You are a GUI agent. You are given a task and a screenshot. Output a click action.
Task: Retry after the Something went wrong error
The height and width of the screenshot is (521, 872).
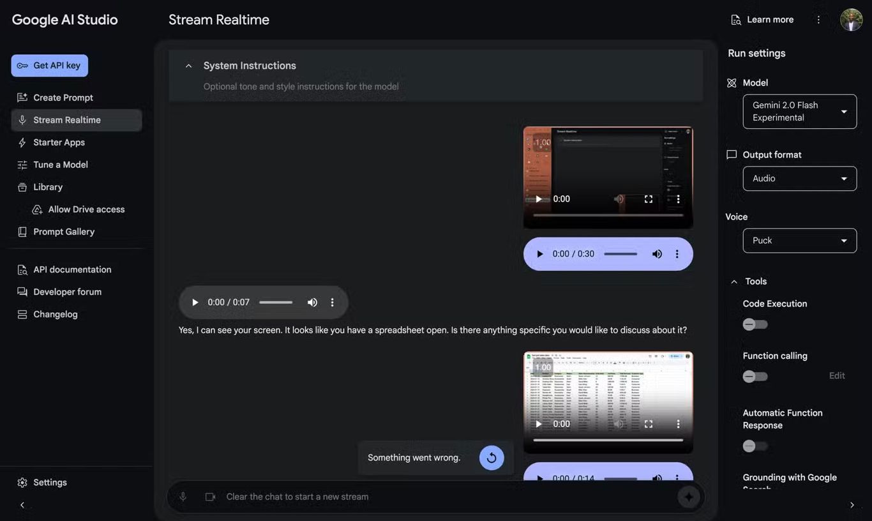492,457
